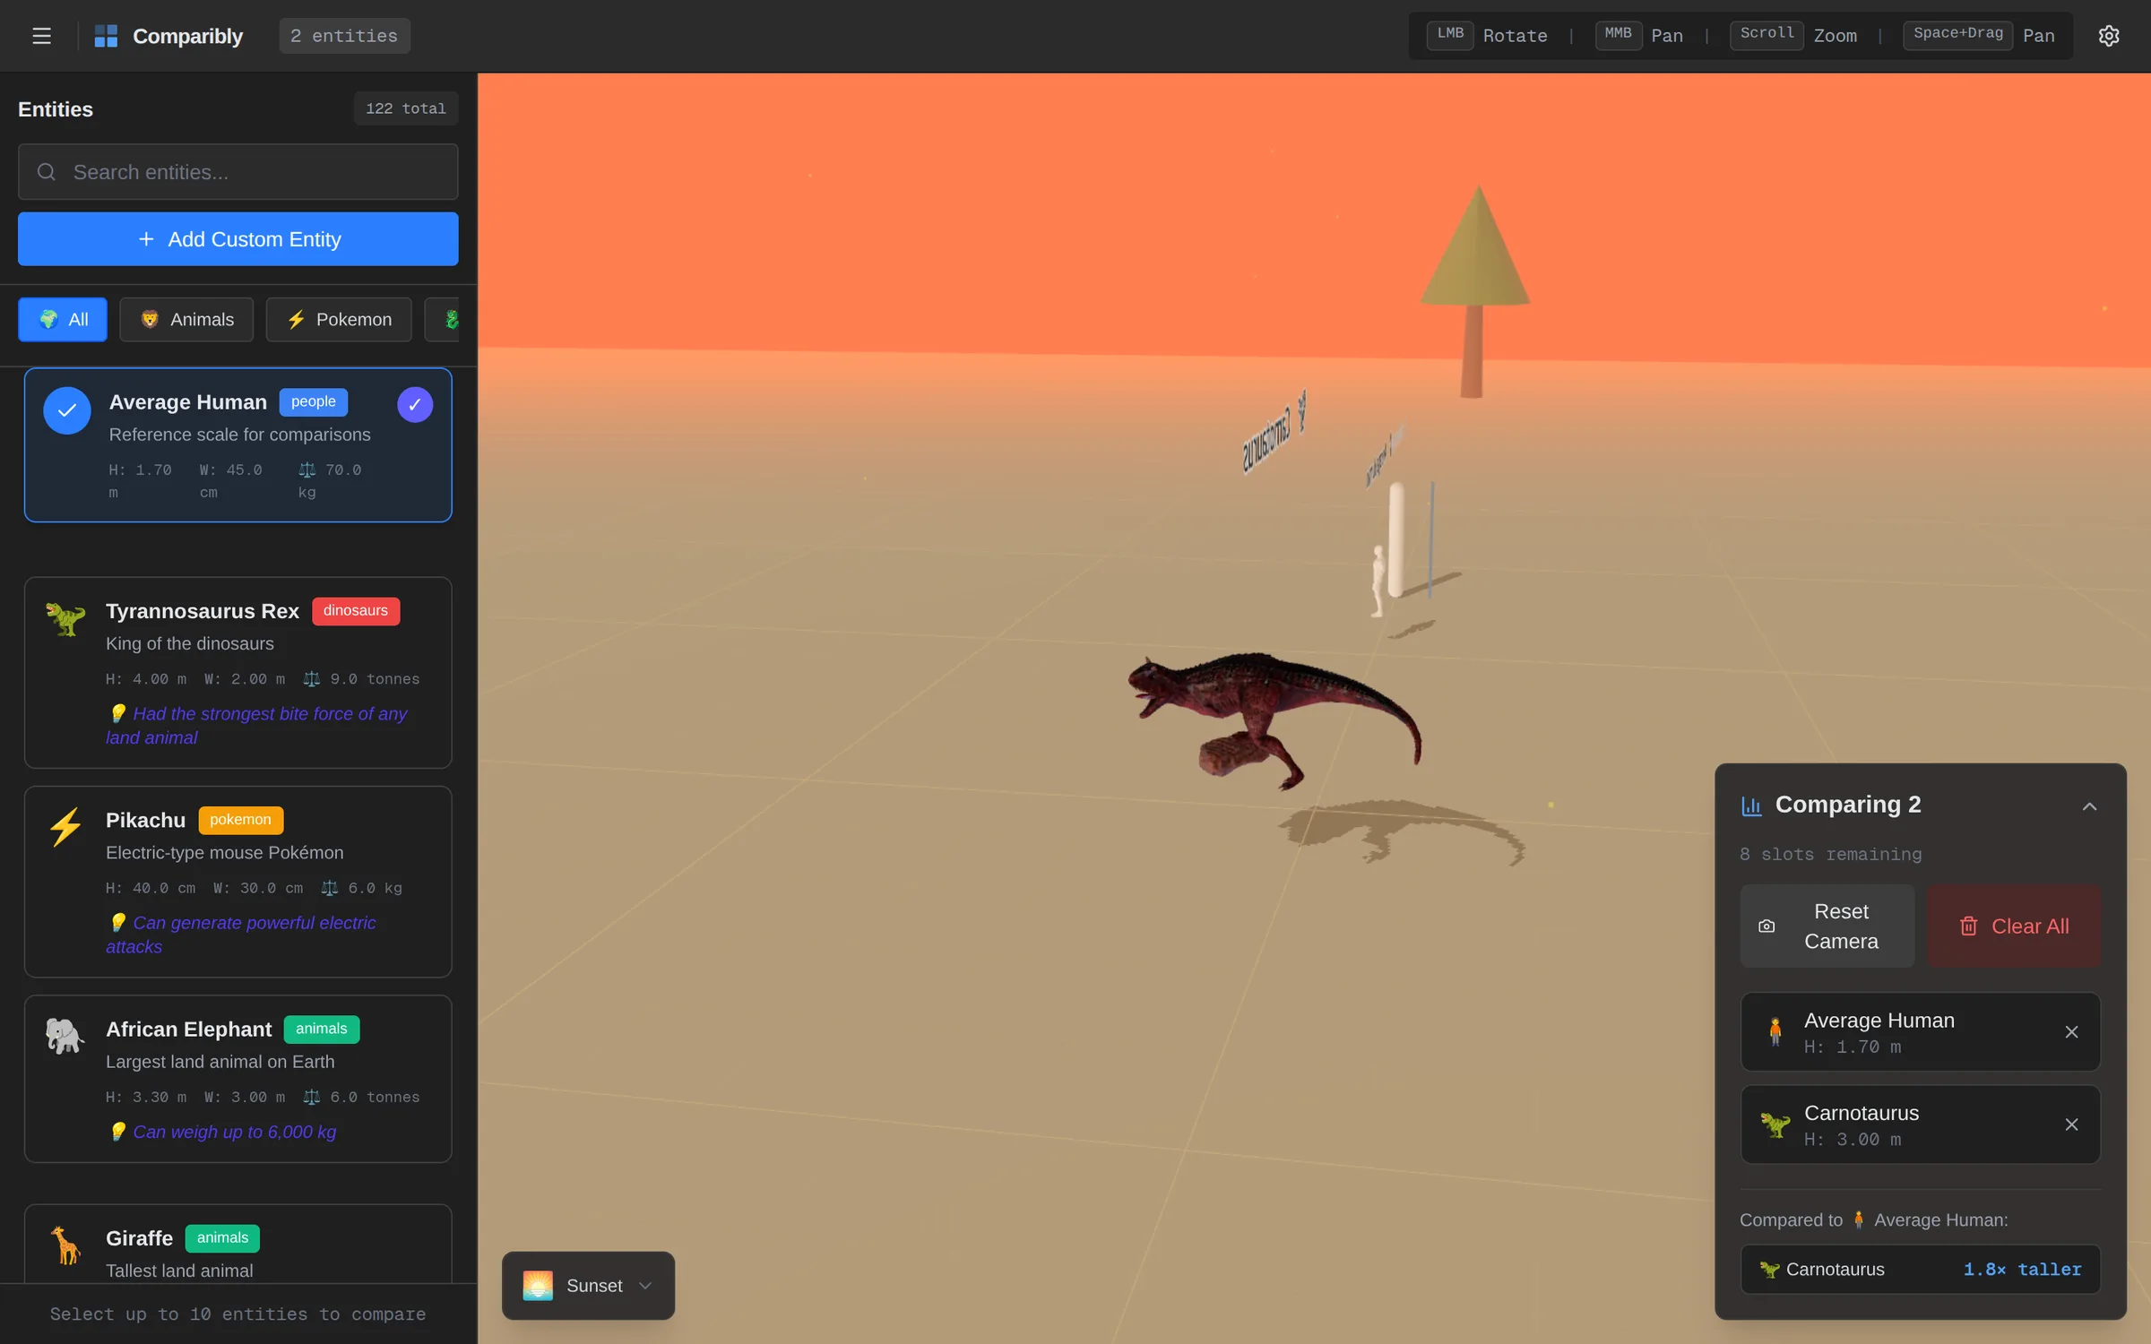Click the people tag on Average Human
Viewport: 2151px width, 1344px height.
pyautogui.click(x=313, y=402)
